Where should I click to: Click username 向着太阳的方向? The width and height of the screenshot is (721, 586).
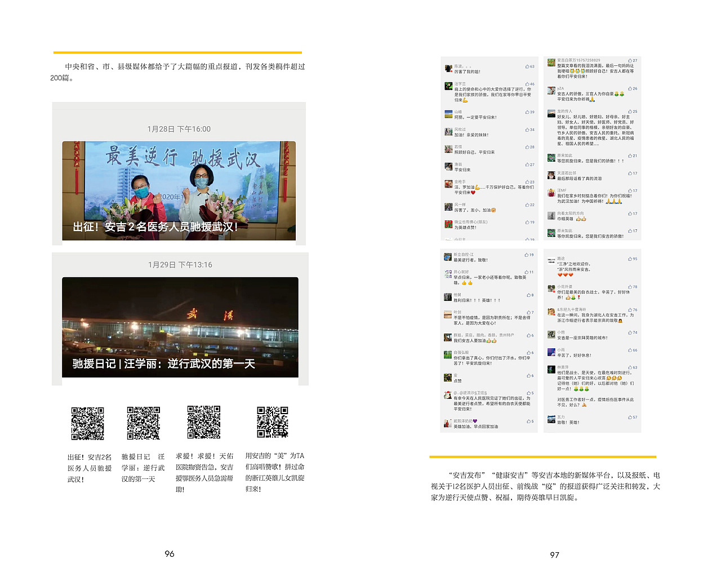pos(571,214)
